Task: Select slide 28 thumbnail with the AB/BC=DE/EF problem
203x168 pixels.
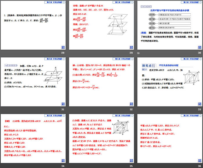Action: click(x=33, y=25)
